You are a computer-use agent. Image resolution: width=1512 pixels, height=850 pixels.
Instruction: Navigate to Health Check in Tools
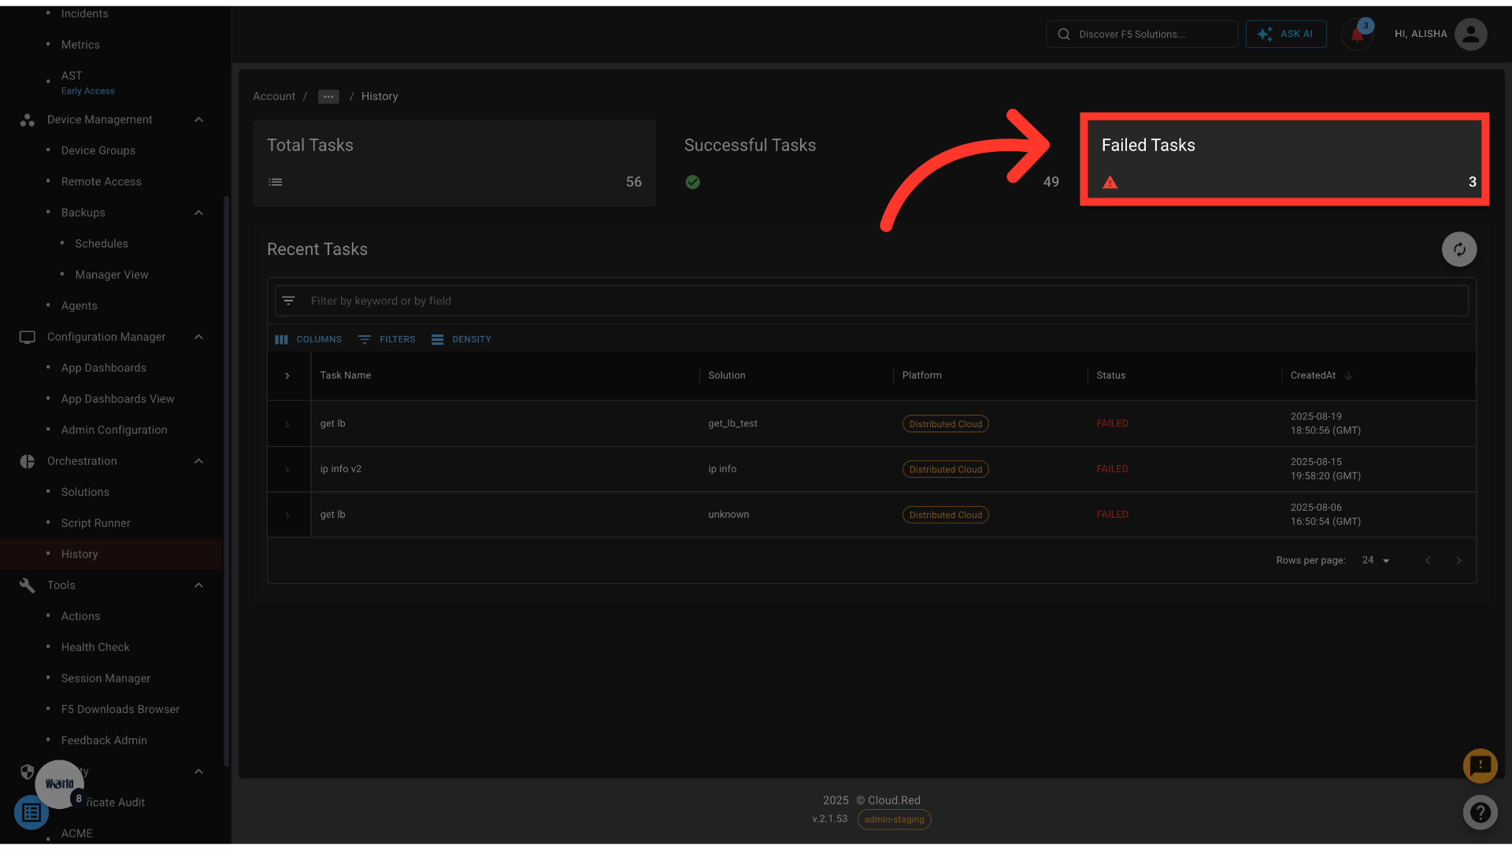[95, 647]
